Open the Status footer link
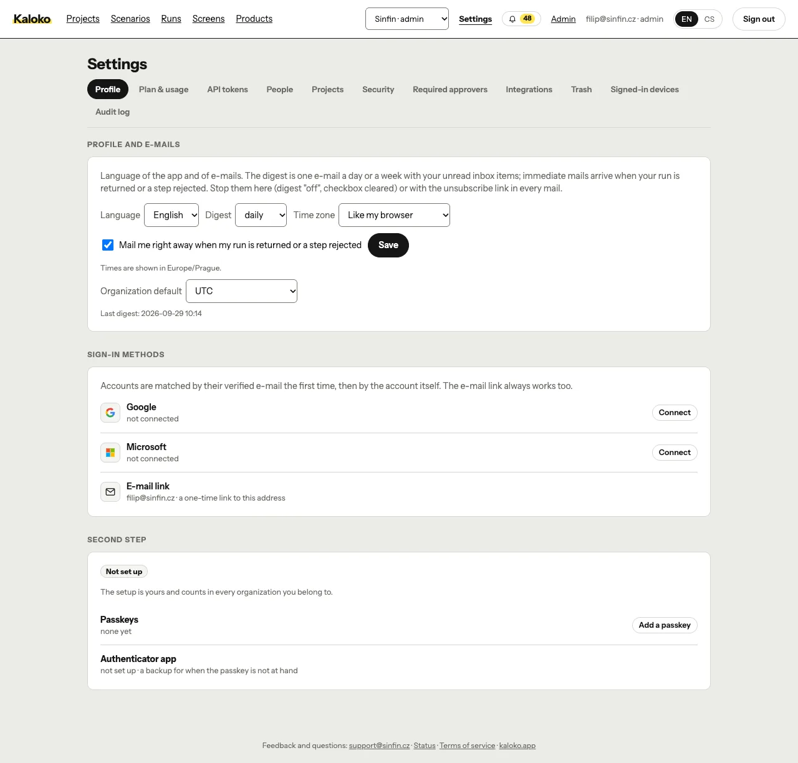798x763 pixels. [x=425, y=746]
